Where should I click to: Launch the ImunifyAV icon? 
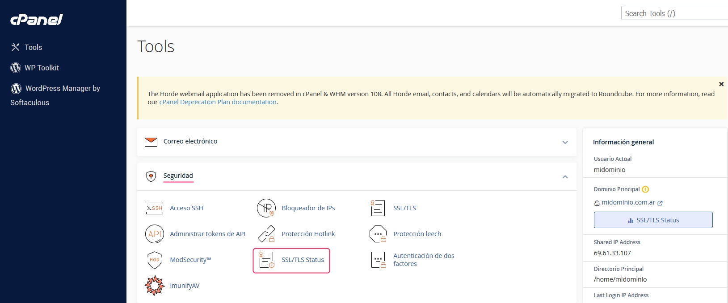tap(155, 286)
